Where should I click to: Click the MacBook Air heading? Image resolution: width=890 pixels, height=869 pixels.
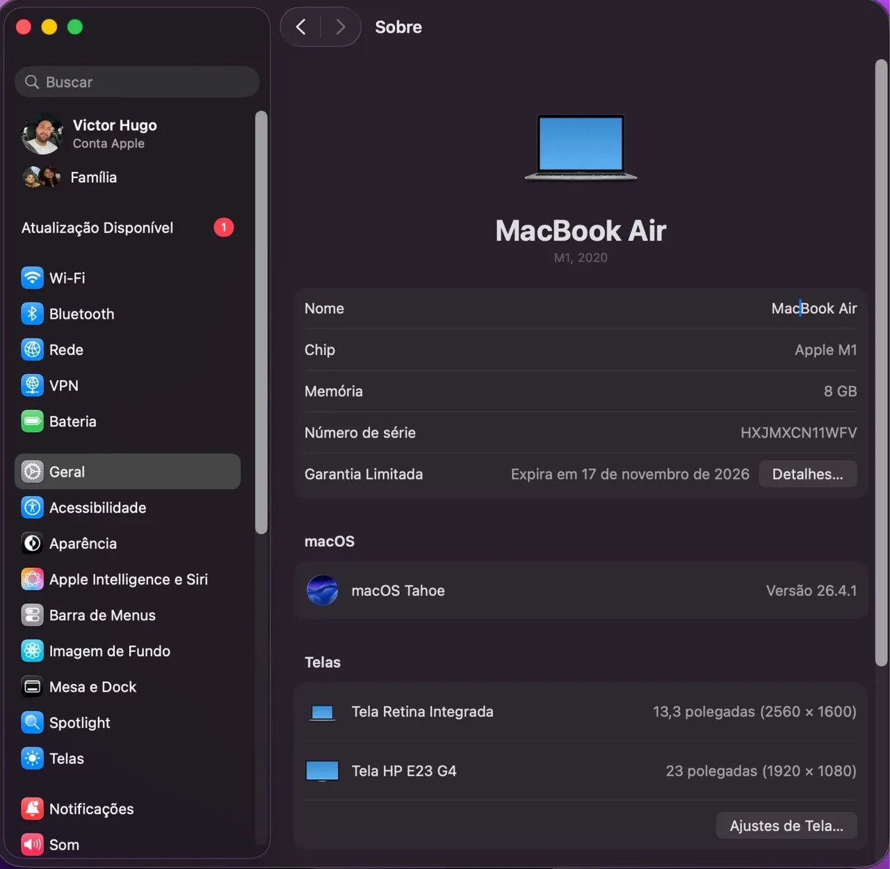[581, 230]
